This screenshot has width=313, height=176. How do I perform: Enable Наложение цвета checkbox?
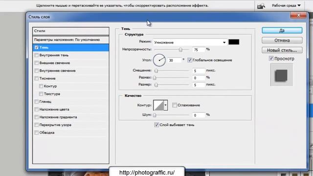pyautogui.click(x=36, y=110)
